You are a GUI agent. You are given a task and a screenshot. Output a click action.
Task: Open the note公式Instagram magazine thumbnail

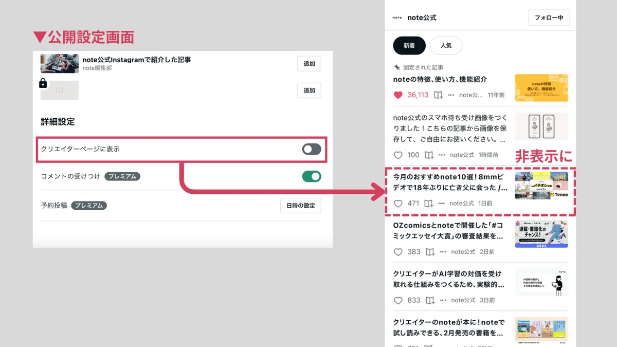coord(60,64)
